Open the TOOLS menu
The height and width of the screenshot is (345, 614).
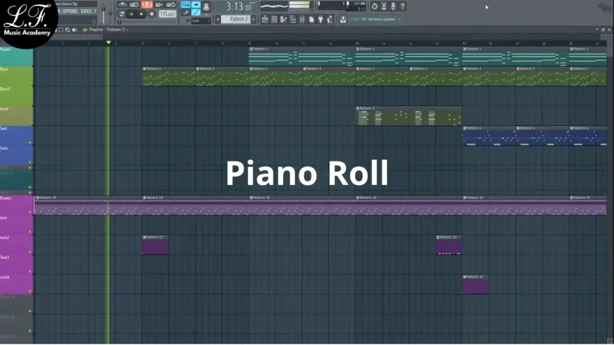point(86,11)
